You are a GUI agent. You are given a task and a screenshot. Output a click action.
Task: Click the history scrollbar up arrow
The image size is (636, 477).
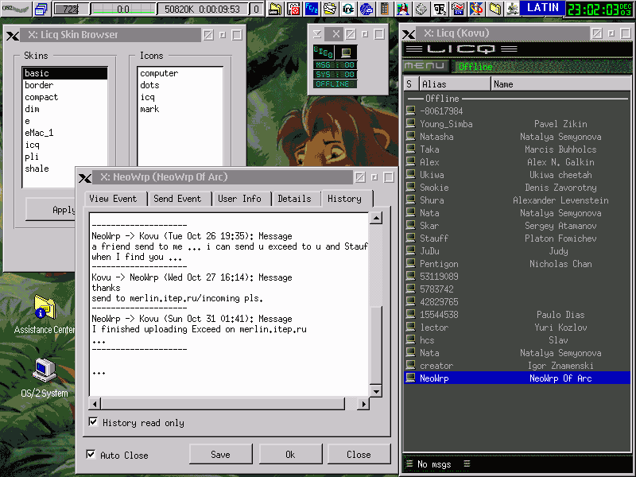point(376,218)
